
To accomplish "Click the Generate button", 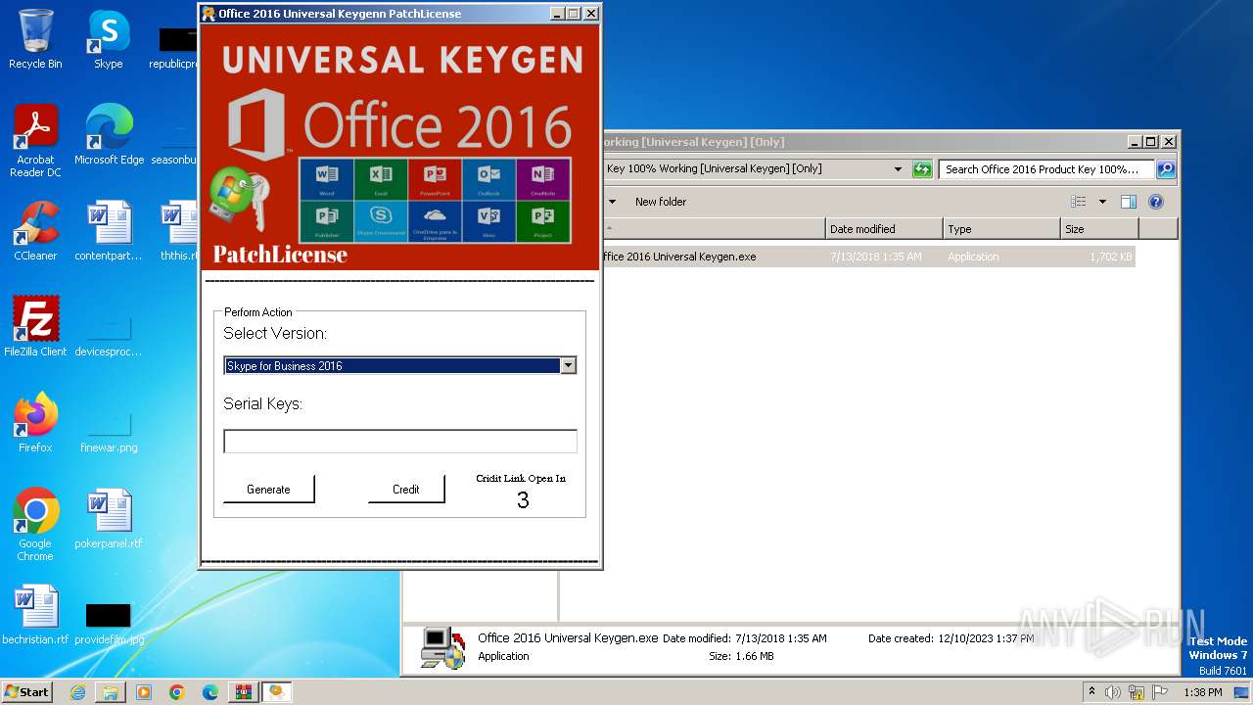I will (268, 490).
